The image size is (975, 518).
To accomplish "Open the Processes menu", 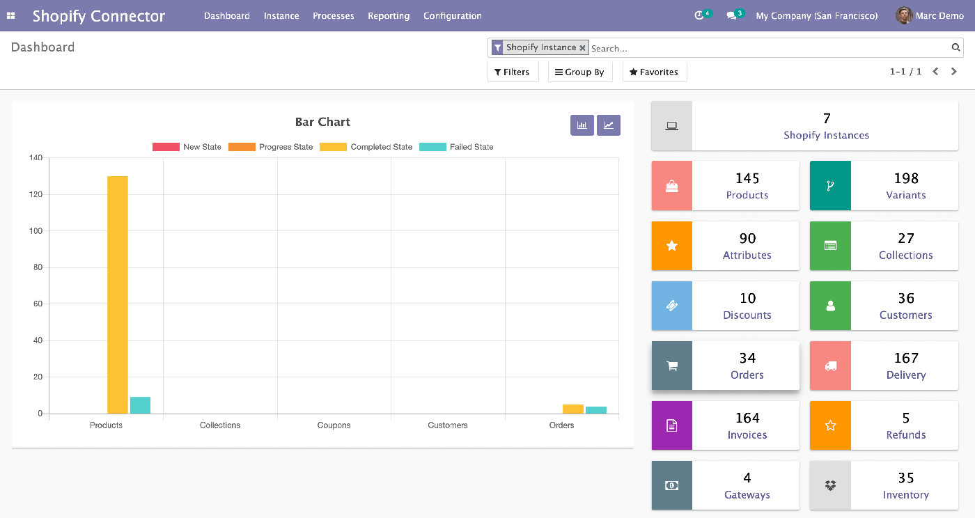I will 334,15.
